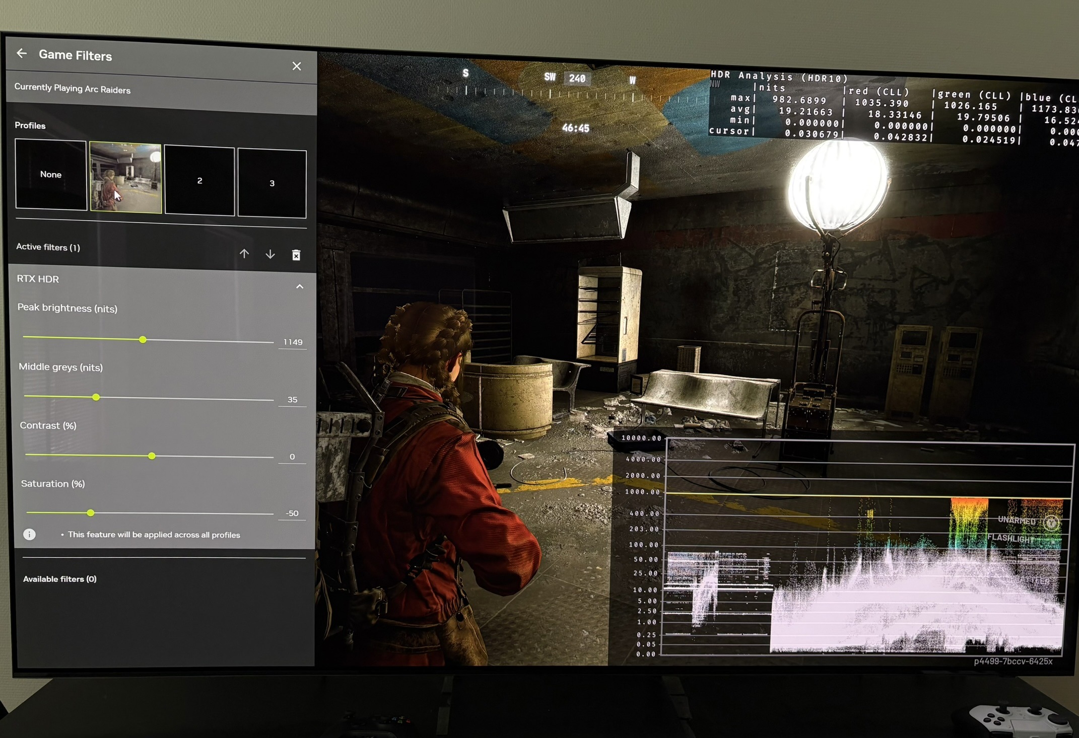This screenshot has width=1079, height=738.
Task: Click the Middle greys value 35
Action: click(x=292, y=400)
